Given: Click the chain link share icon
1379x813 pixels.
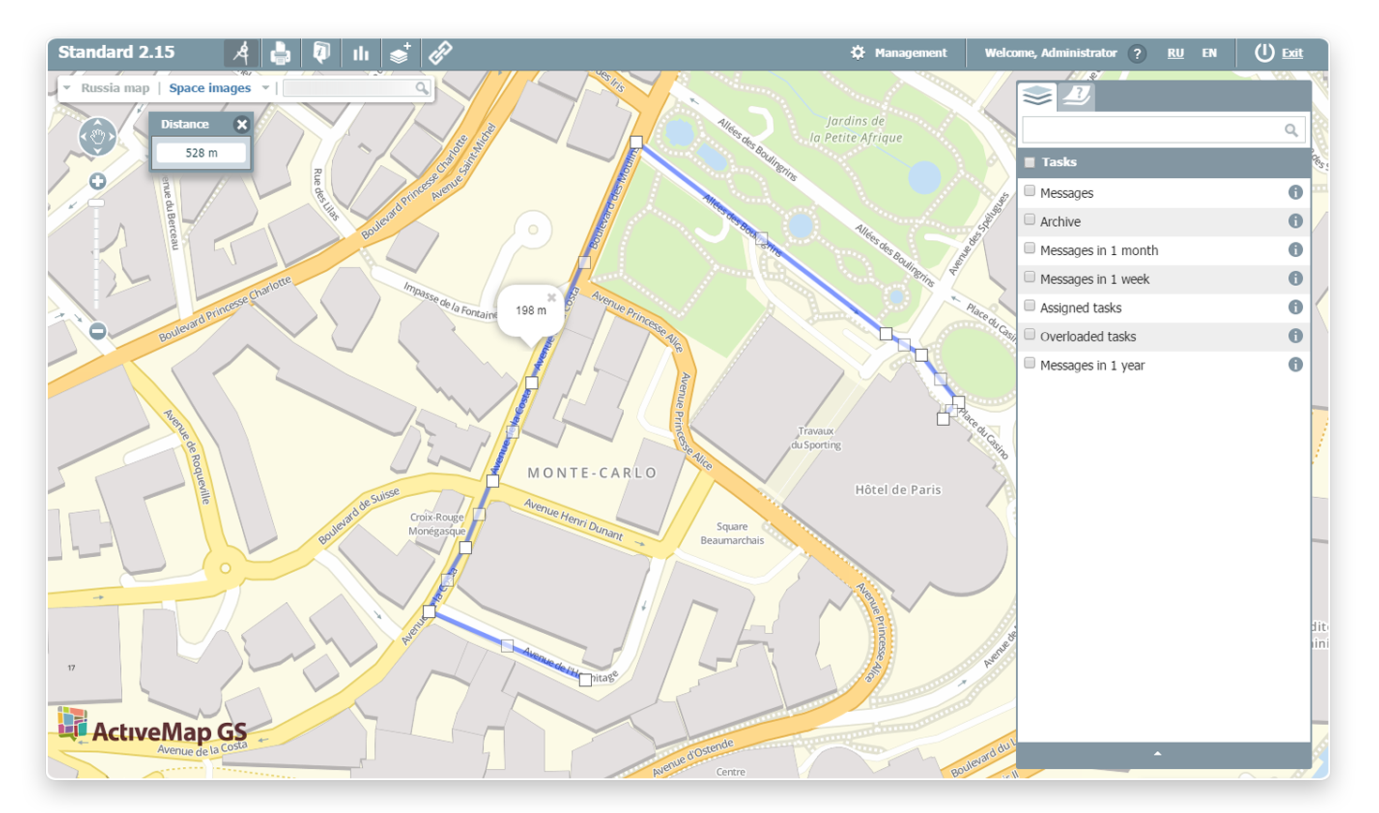Looking at the screenshot, I should [440, 53].
